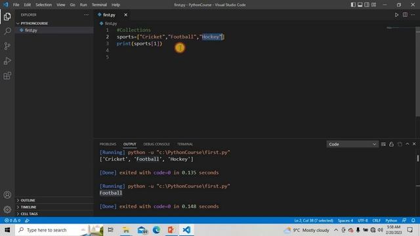Switch to the DEBUG CONSOLE tab

click(x=156, y=144)
